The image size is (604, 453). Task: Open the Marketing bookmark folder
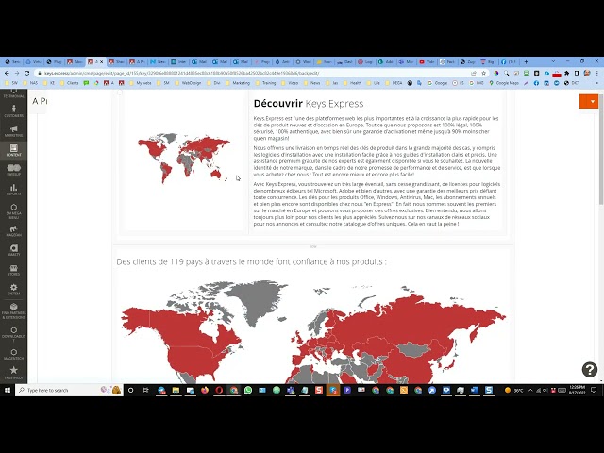(238, 83)
